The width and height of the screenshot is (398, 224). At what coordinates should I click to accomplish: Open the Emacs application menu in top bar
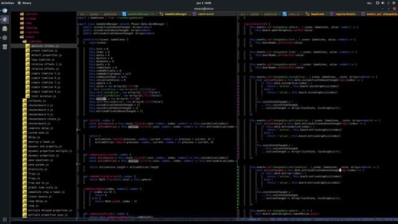[x=24, y=3]
